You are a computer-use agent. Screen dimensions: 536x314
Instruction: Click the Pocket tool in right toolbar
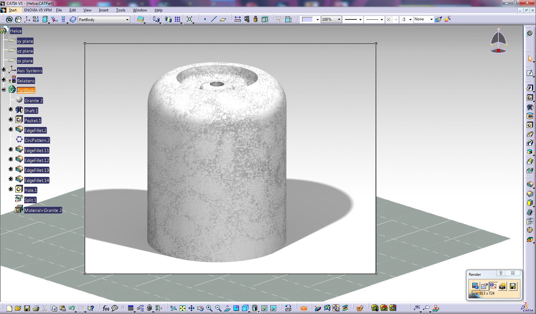[x=530, y=98]
